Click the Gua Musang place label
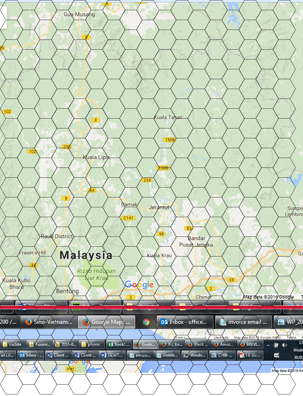Screen dimensions: 303x396 tap(79, 14)
